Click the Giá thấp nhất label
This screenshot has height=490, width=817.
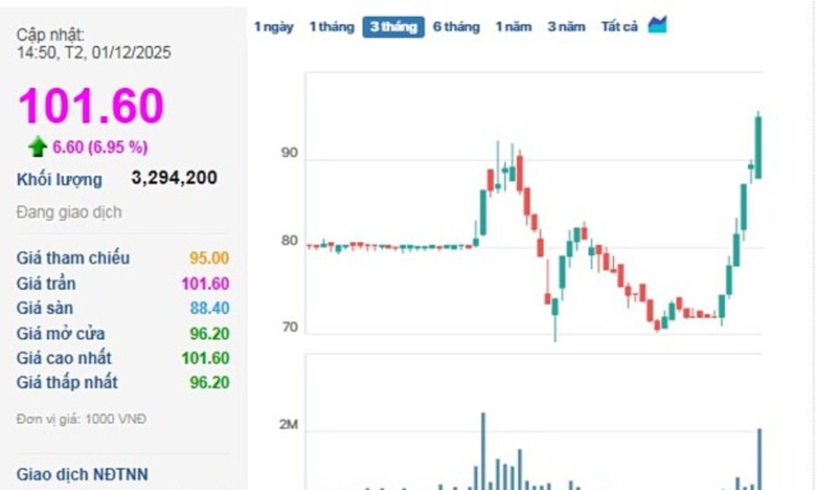click(x=67, y=382)
